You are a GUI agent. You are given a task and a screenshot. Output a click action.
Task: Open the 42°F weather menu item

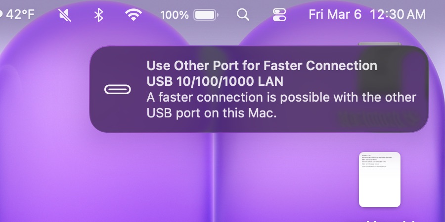click(x=20, y=15)
